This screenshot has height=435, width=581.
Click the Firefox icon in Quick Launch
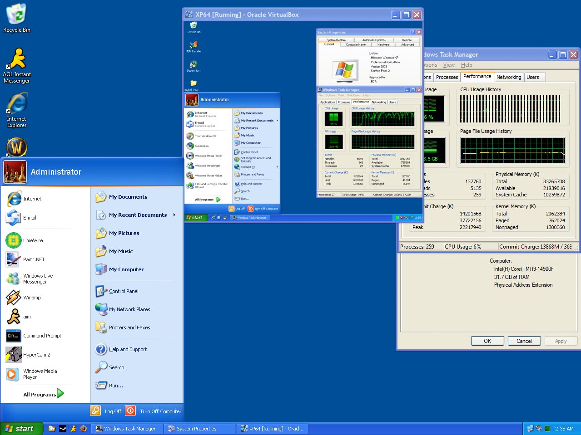click(x=84, y=428)
